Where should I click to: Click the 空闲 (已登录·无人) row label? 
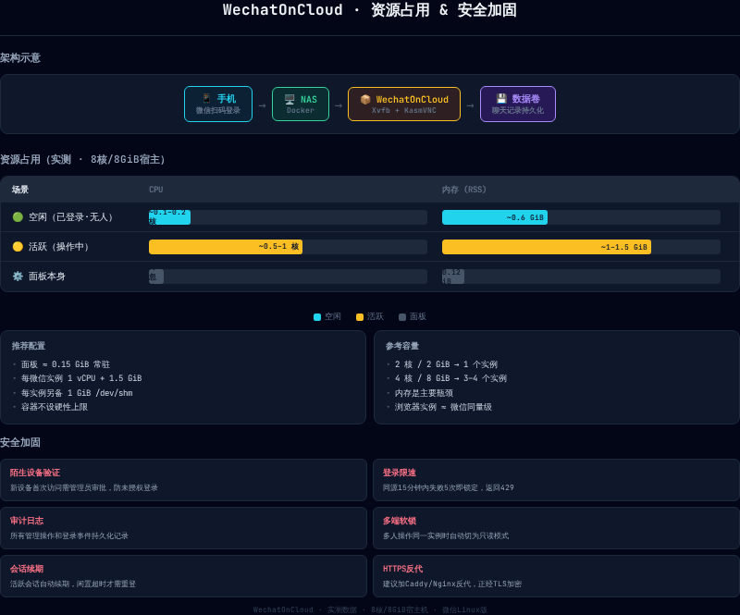point(71,217)
